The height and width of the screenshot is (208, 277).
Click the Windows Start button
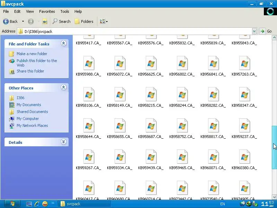[x=12, y=204]
